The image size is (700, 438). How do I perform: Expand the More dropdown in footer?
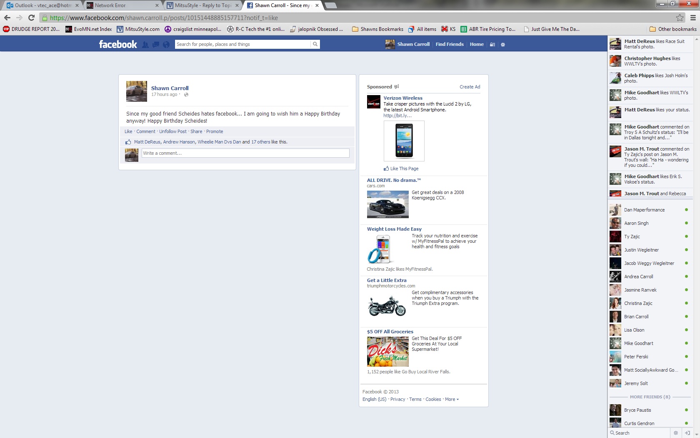[x=452, y=399]
